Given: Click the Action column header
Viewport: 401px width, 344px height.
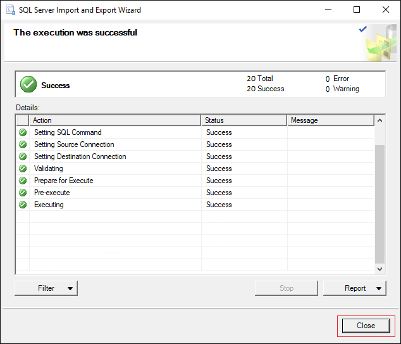Looking at the screenshot, I should click(115, 120).
